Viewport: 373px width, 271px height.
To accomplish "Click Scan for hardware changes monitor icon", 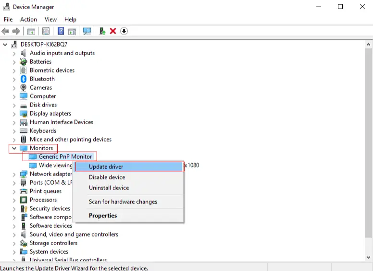I will (87, 31).
